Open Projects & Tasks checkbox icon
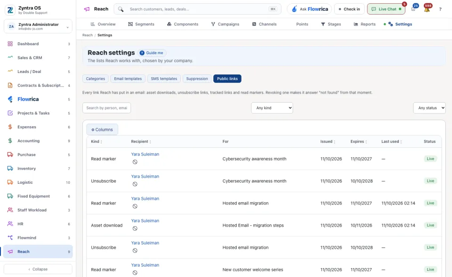The image size is (452, 277). click(x=10, y=113)
